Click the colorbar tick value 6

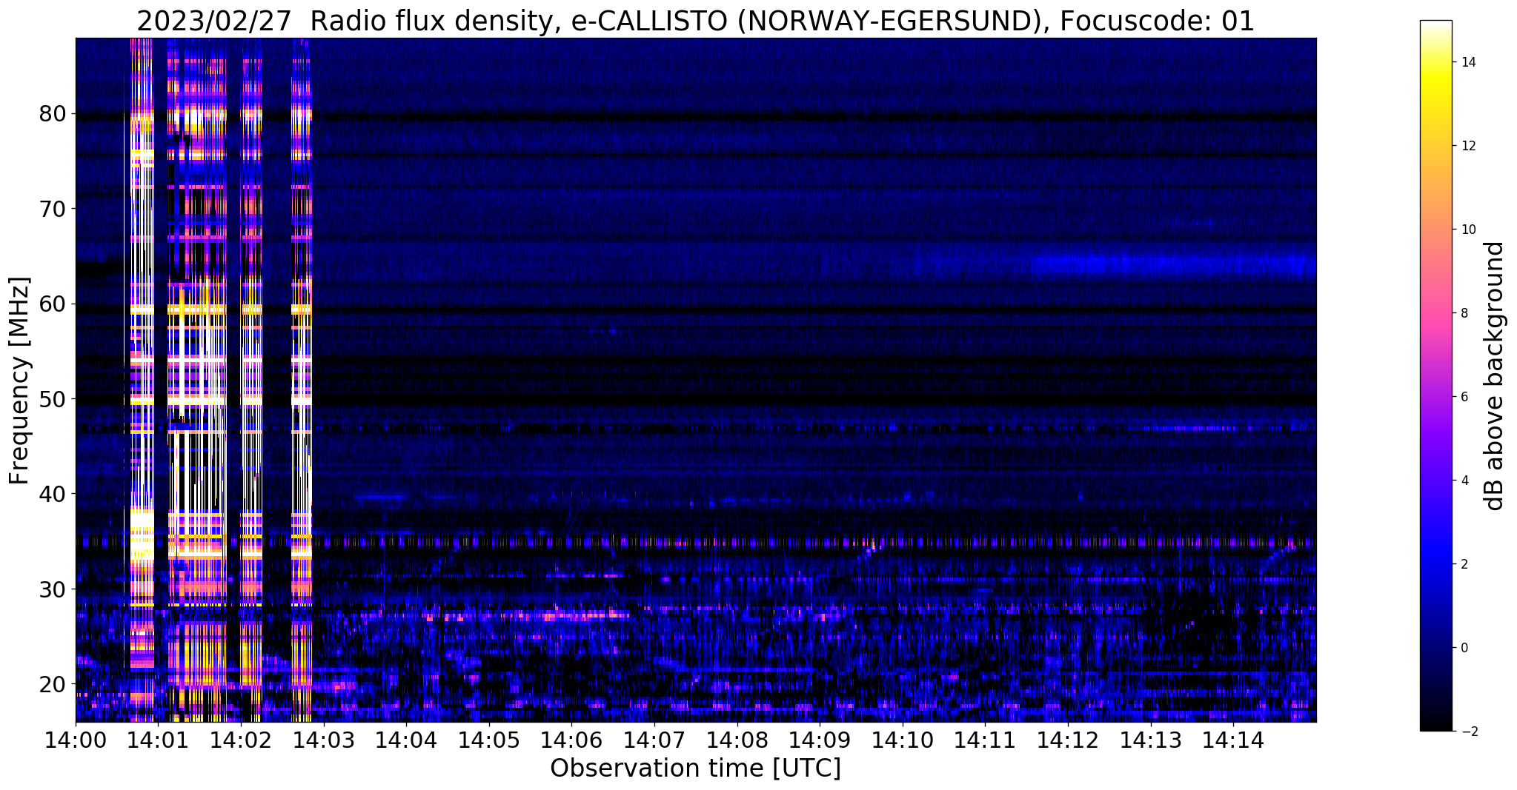click(x=1464, y=397)
